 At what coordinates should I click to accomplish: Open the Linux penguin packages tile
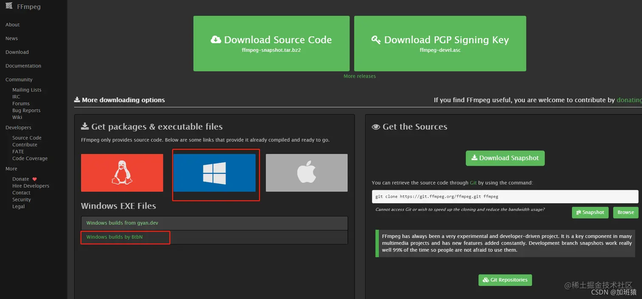pyautogui.click(x=122, y=173)
